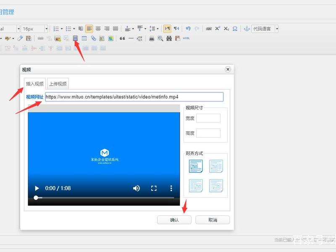Switch to the 插入视频 tab
336x252 pixels.
[35, 84]
